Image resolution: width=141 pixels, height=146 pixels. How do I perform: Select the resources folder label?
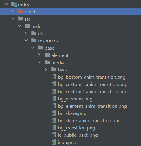point(48,41)
